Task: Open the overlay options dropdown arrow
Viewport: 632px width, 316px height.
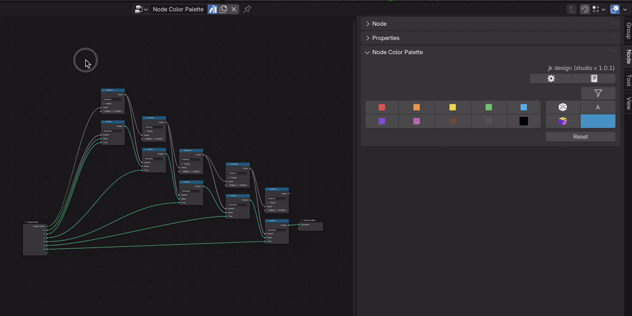Action: [x=626, y=9]
